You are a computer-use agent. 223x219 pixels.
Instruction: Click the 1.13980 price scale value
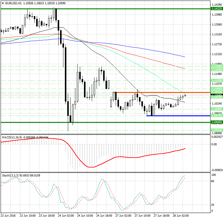click(x=217, y=15)
